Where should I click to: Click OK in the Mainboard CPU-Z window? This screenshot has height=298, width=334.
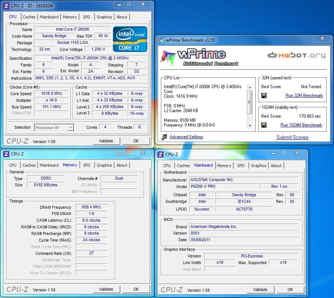pyautogui.click(x=290, y=290)
